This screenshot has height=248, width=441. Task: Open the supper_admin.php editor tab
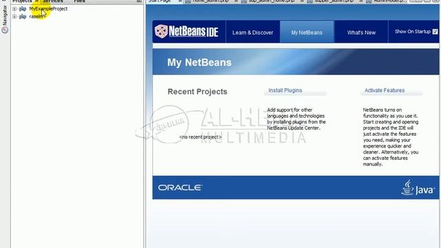tap(334, 1)
